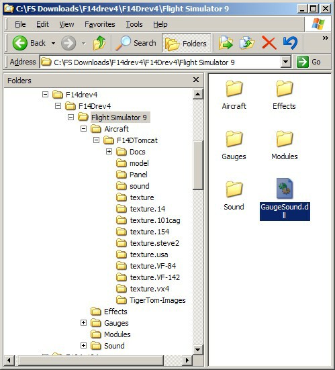Select the Modules folder in tree
Image resolution: width=335 pixels, height=370 pixels.
[x=111, y=334]
